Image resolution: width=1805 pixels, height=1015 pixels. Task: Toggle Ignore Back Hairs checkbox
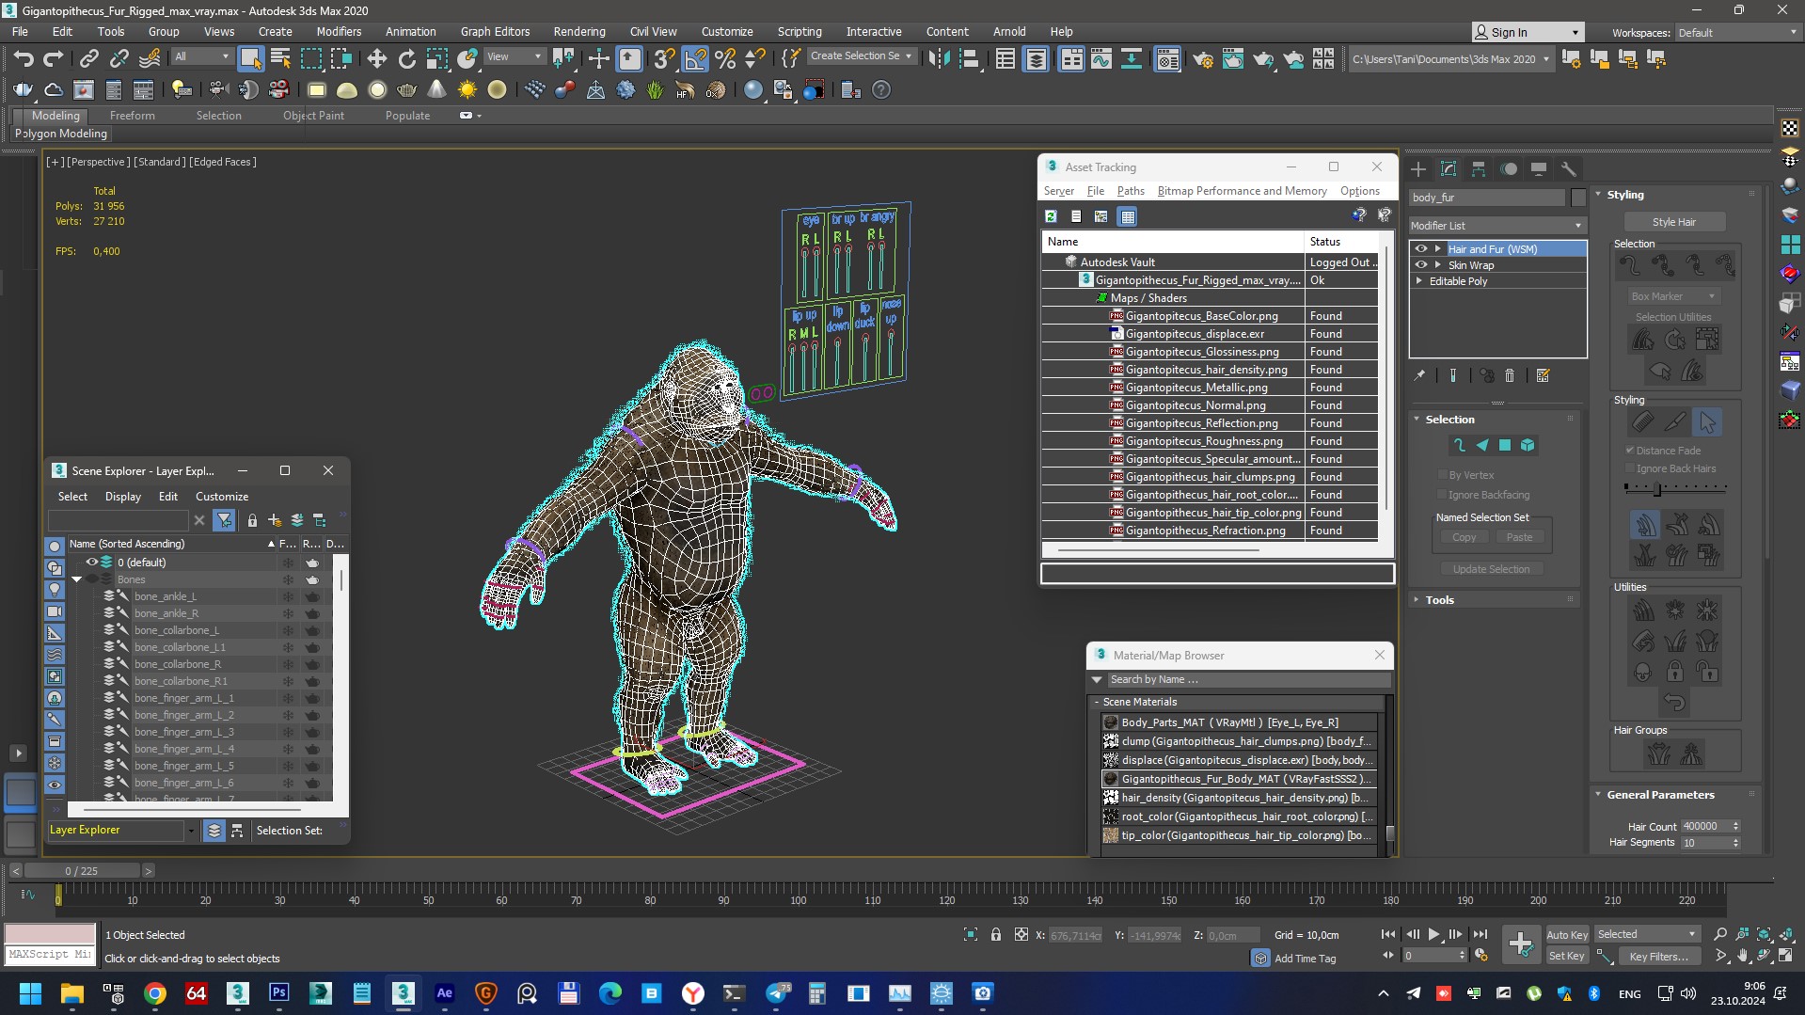(1630, 468)
